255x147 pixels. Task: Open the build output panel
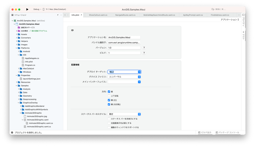204,133
